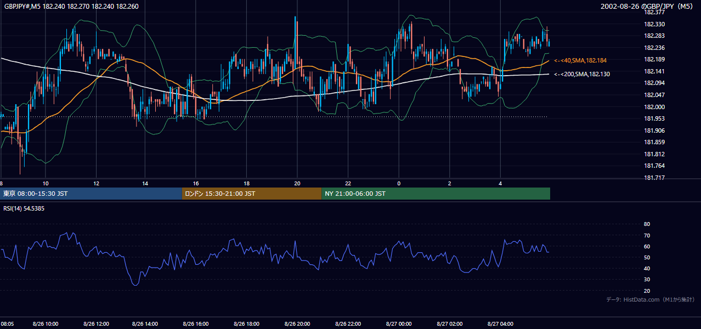
Task: Click hour label 0 on chart time axis
Action: tap(399, 184)
